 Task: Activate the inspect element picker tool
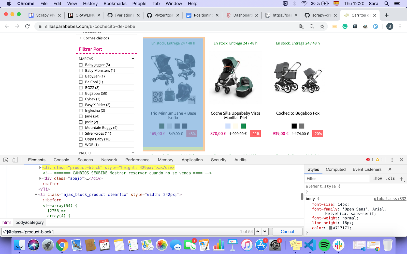point(6,160)
